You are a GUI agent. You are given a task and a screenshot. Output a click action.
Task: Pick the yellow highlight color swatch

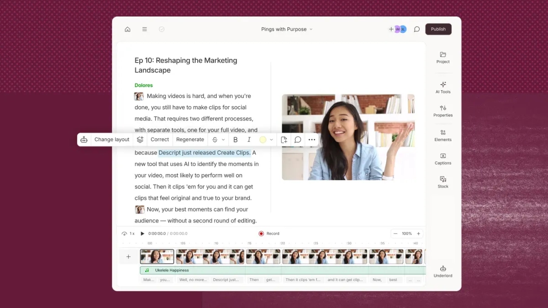(x=263, y=140)
